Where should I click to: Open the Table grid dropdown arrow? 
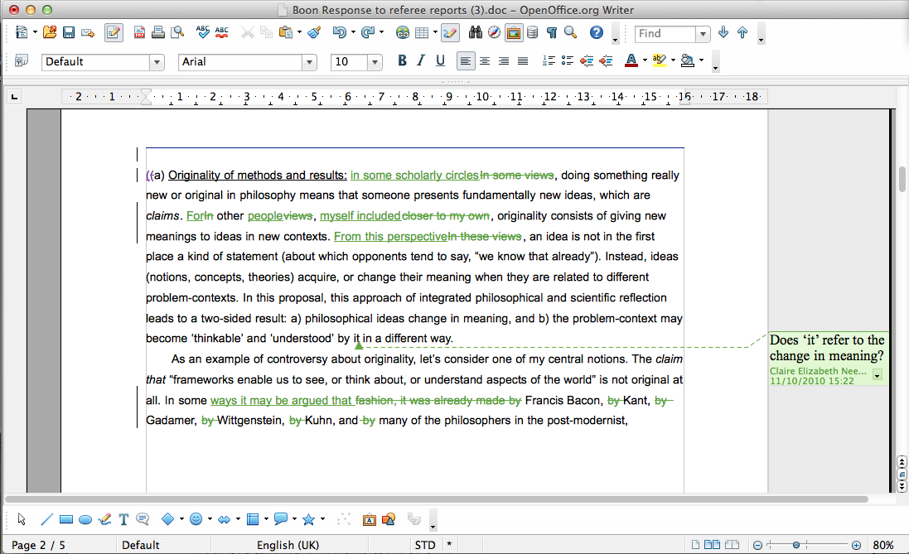click(x=435, y=32)
